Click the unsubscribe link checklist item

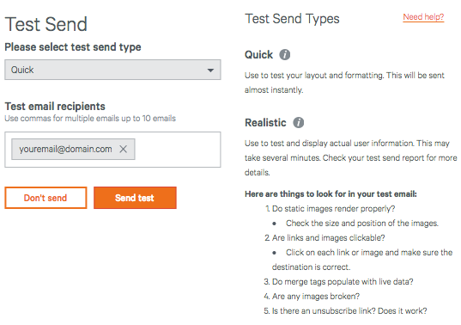(345, 311)
